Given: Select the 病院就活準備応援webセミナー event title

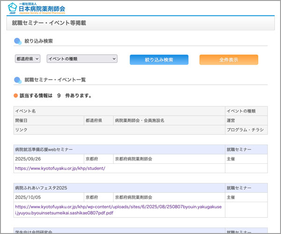Looking at the screenshot, I should click(x=44, y=149).
